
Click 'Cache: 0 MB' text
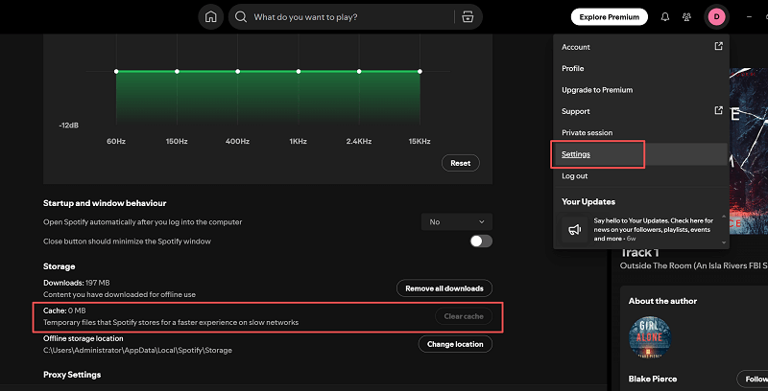[x=64, y=310]
